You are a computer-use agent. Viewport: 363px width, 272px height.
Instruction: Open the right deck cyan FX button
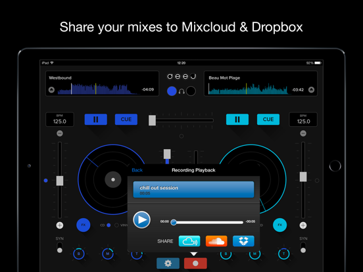280,225
